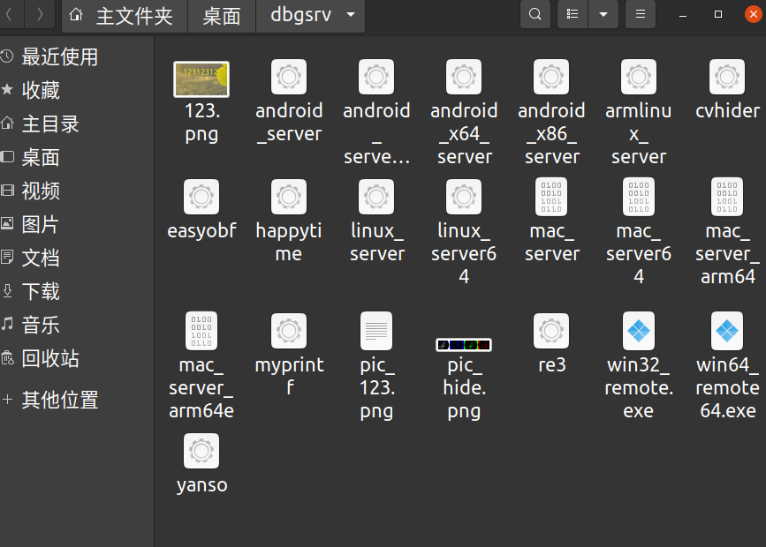Select the myprintf executable icon
Viewport: 766px width, 547px height.
pos(289,331)
